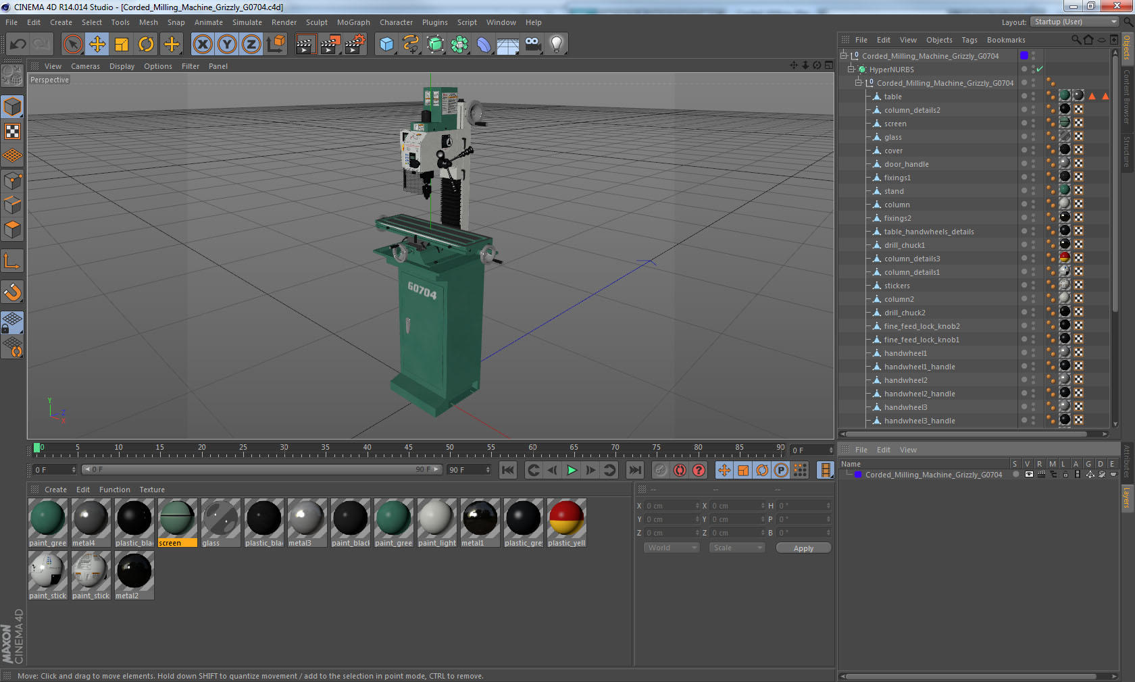
Task: Select the Scale tool
Action: (122, 45)
